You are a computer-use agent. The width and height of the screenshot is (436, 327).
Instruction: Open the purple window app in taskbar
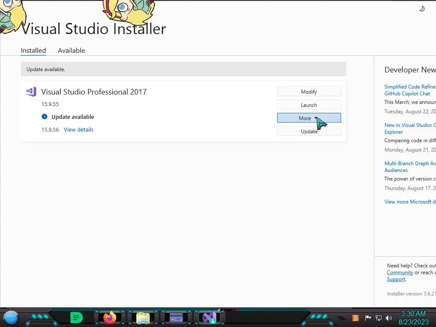pos(176,318)
